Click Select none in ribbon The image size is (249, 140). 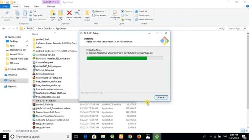[142, 16]
